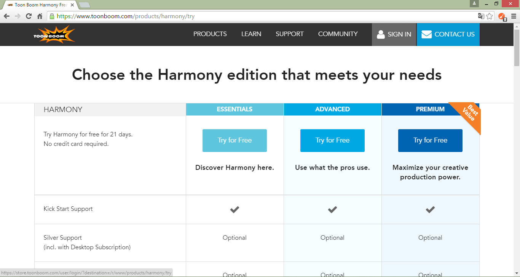This screenshot has width=520, height=277.
Task: Click Optional under Advanced for Silver Support
Action: [x=332, y=238]
